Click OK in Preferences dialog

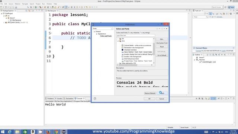pyautogui.click(x=149, y=99)
